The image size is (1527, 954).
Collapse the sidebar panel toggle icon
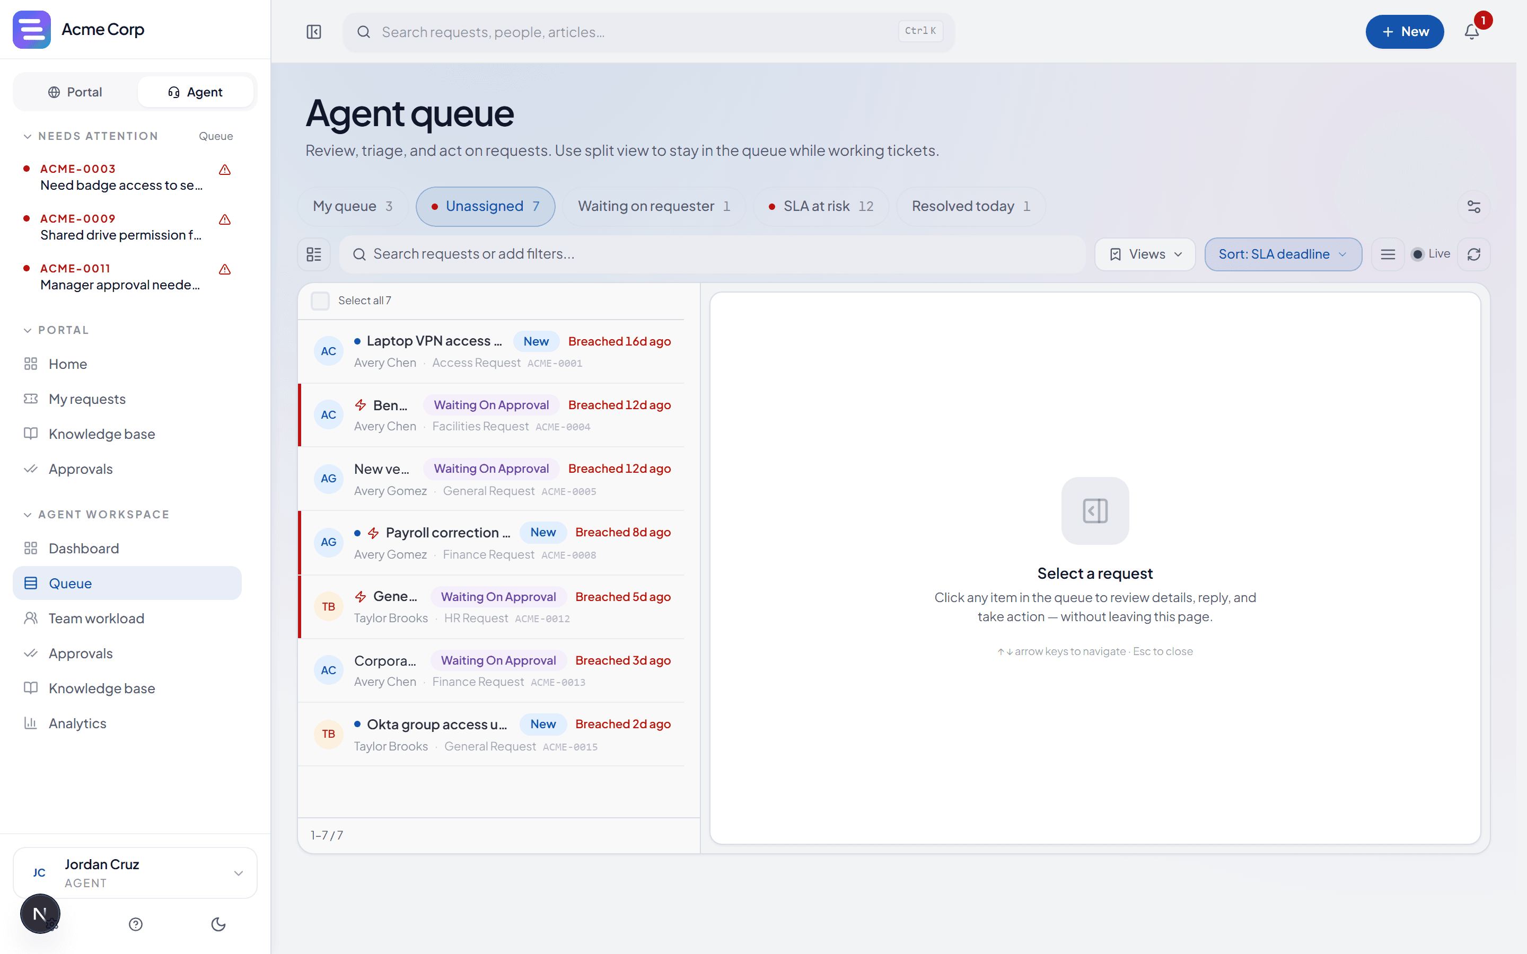pyautogui.click(x=313, y=32)
